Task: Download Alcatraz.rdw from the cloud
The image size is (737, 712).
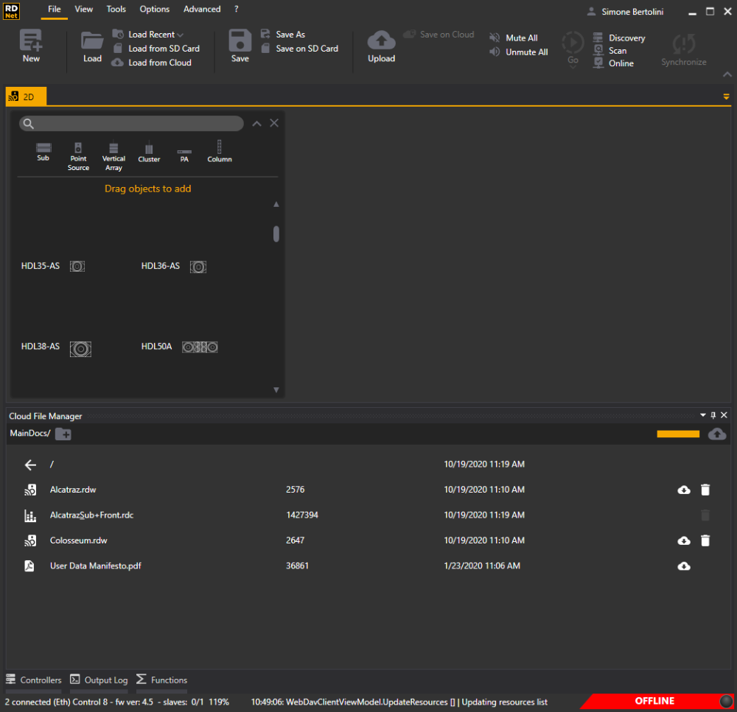Action: (683, 490)
